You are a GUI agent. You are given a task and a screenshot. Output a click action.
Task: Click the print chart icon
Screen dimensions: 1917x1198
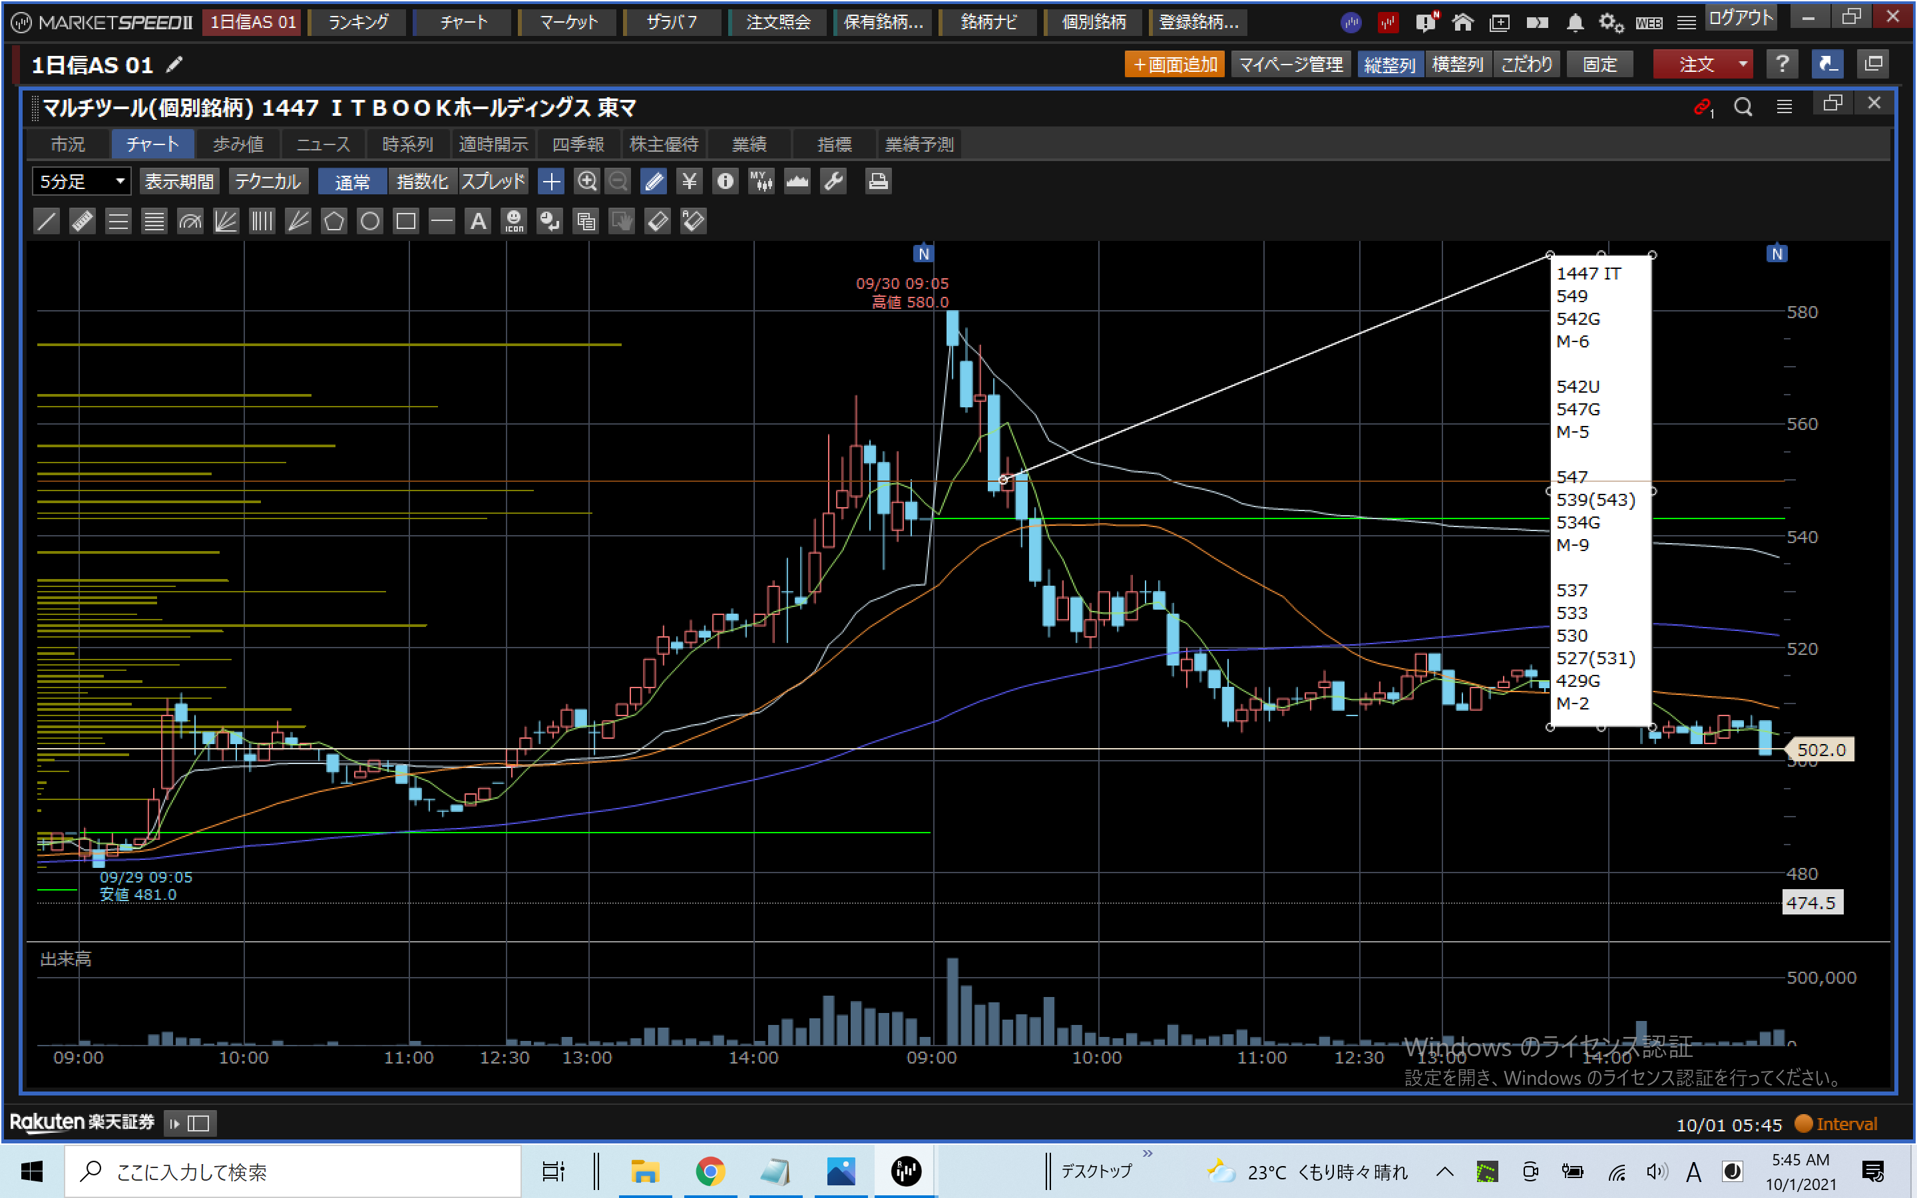click(878, 182)
